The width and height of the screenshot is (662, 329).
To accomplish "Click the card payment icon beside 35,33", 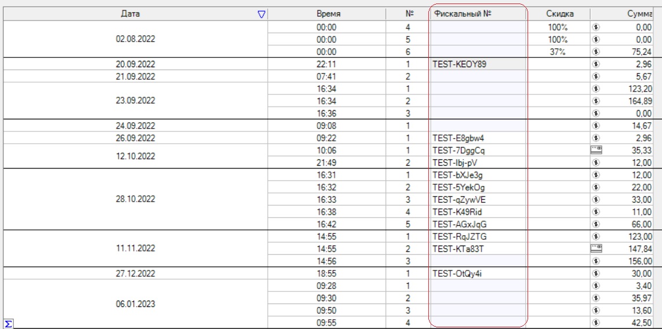I will (x=595, y=149).
